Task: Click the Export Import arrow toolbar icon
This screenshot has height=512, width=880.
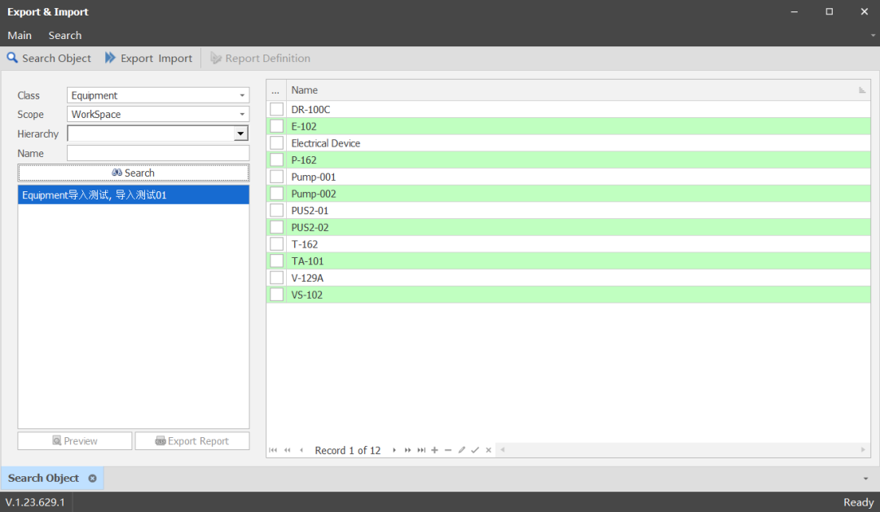Action: [x=110, y=58]
